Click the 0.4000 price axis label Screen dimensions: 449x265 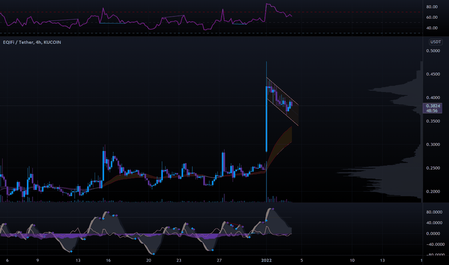pos(433,98)
